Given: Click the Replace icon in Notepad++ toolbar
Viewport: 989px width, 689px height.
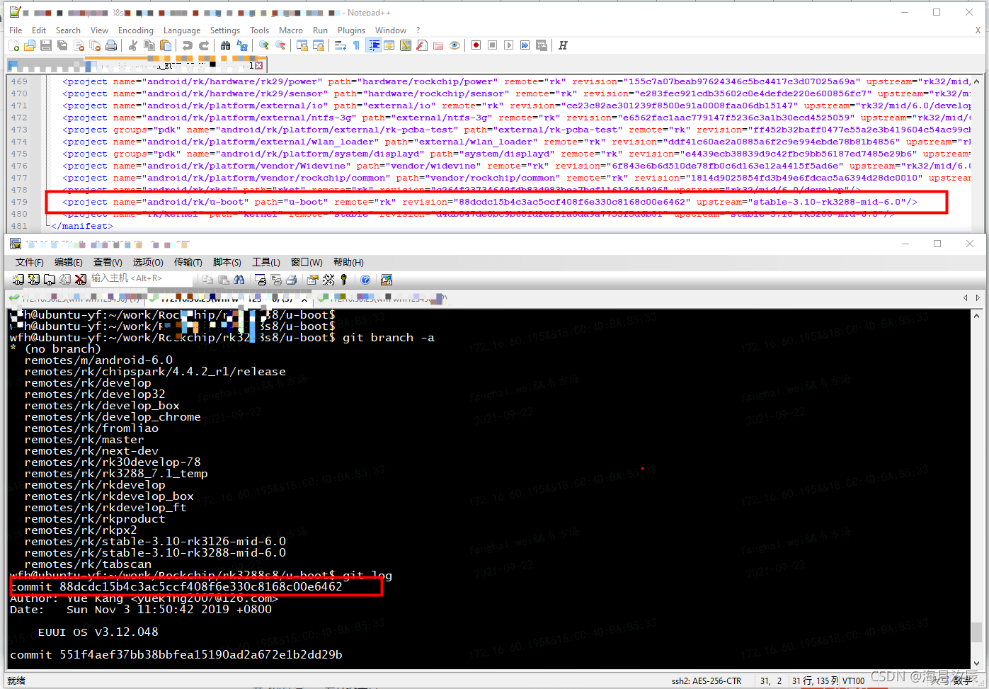Looking at the screenshot, I should coord(242,45).
